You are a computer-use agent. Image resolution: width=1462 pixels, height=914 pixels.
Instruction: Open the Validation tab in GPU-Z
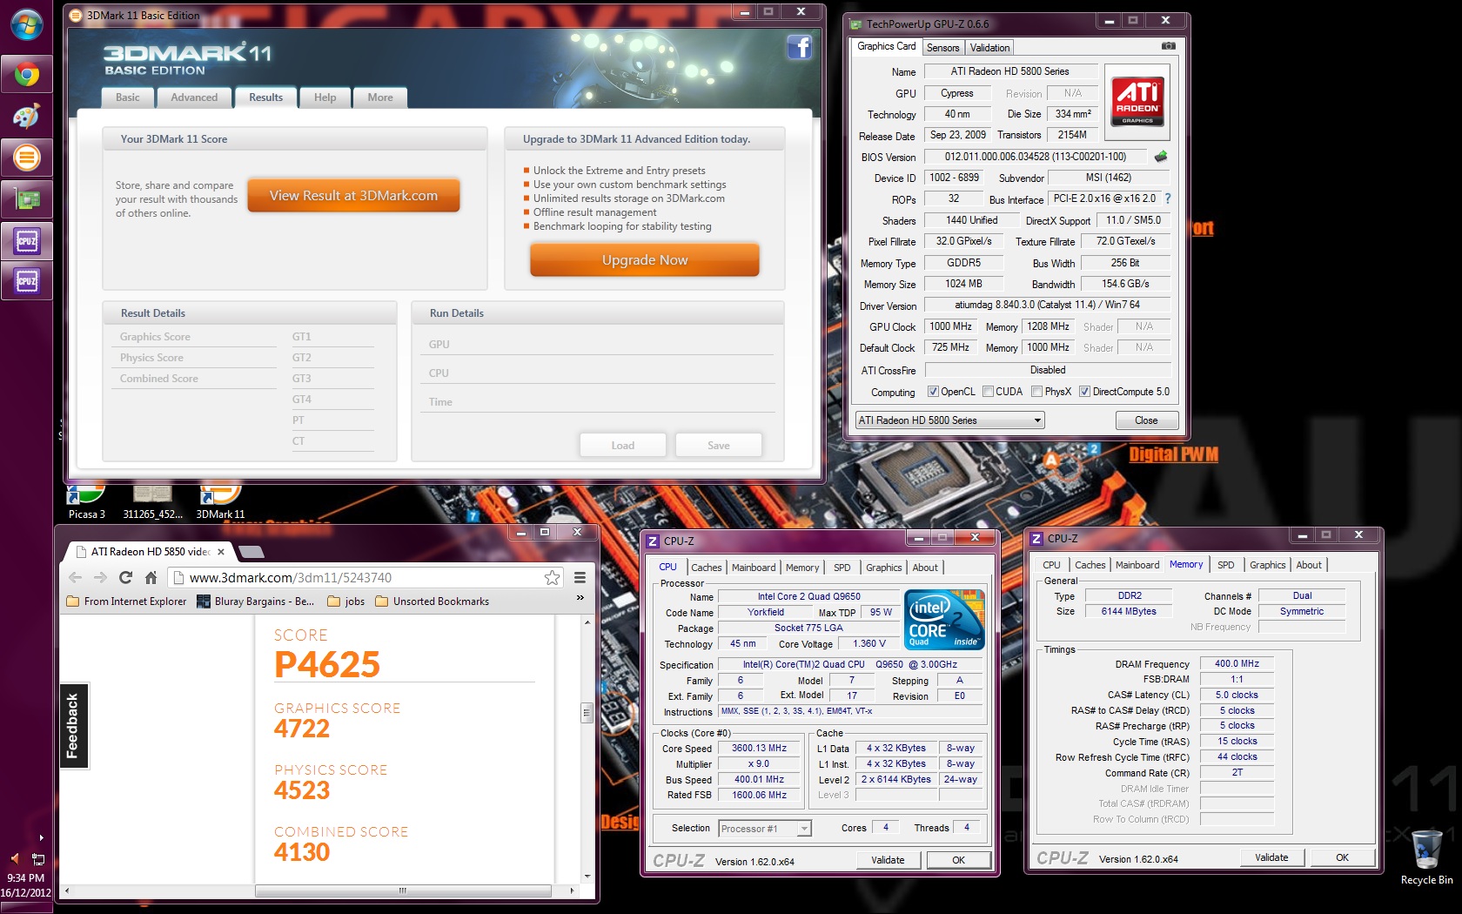coord(989,48)
